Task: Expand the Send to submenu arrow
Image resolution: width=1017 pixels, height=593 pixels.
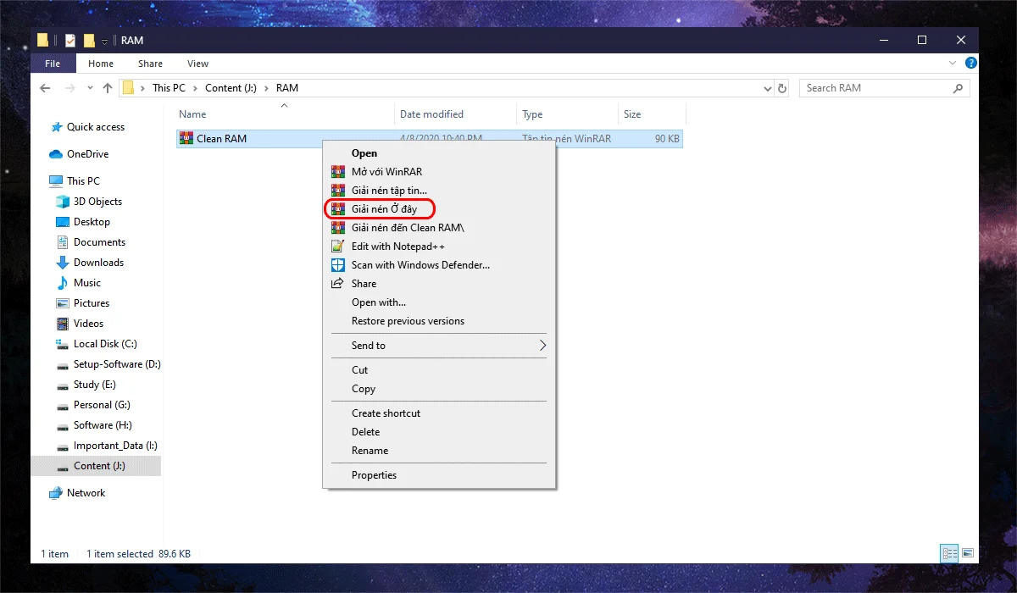Action: tap(542, 346)
